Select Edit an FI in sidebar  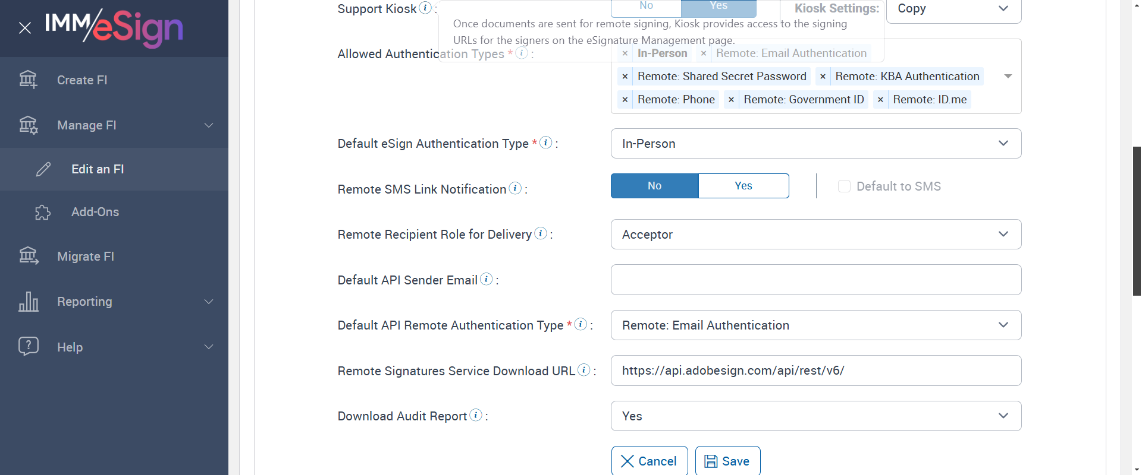98,169
